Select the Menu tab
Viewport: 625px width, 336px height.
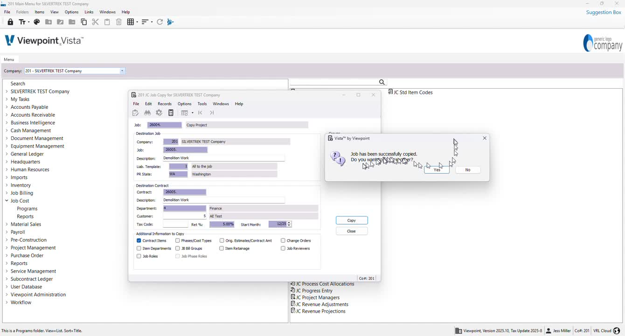coord(9,60)
